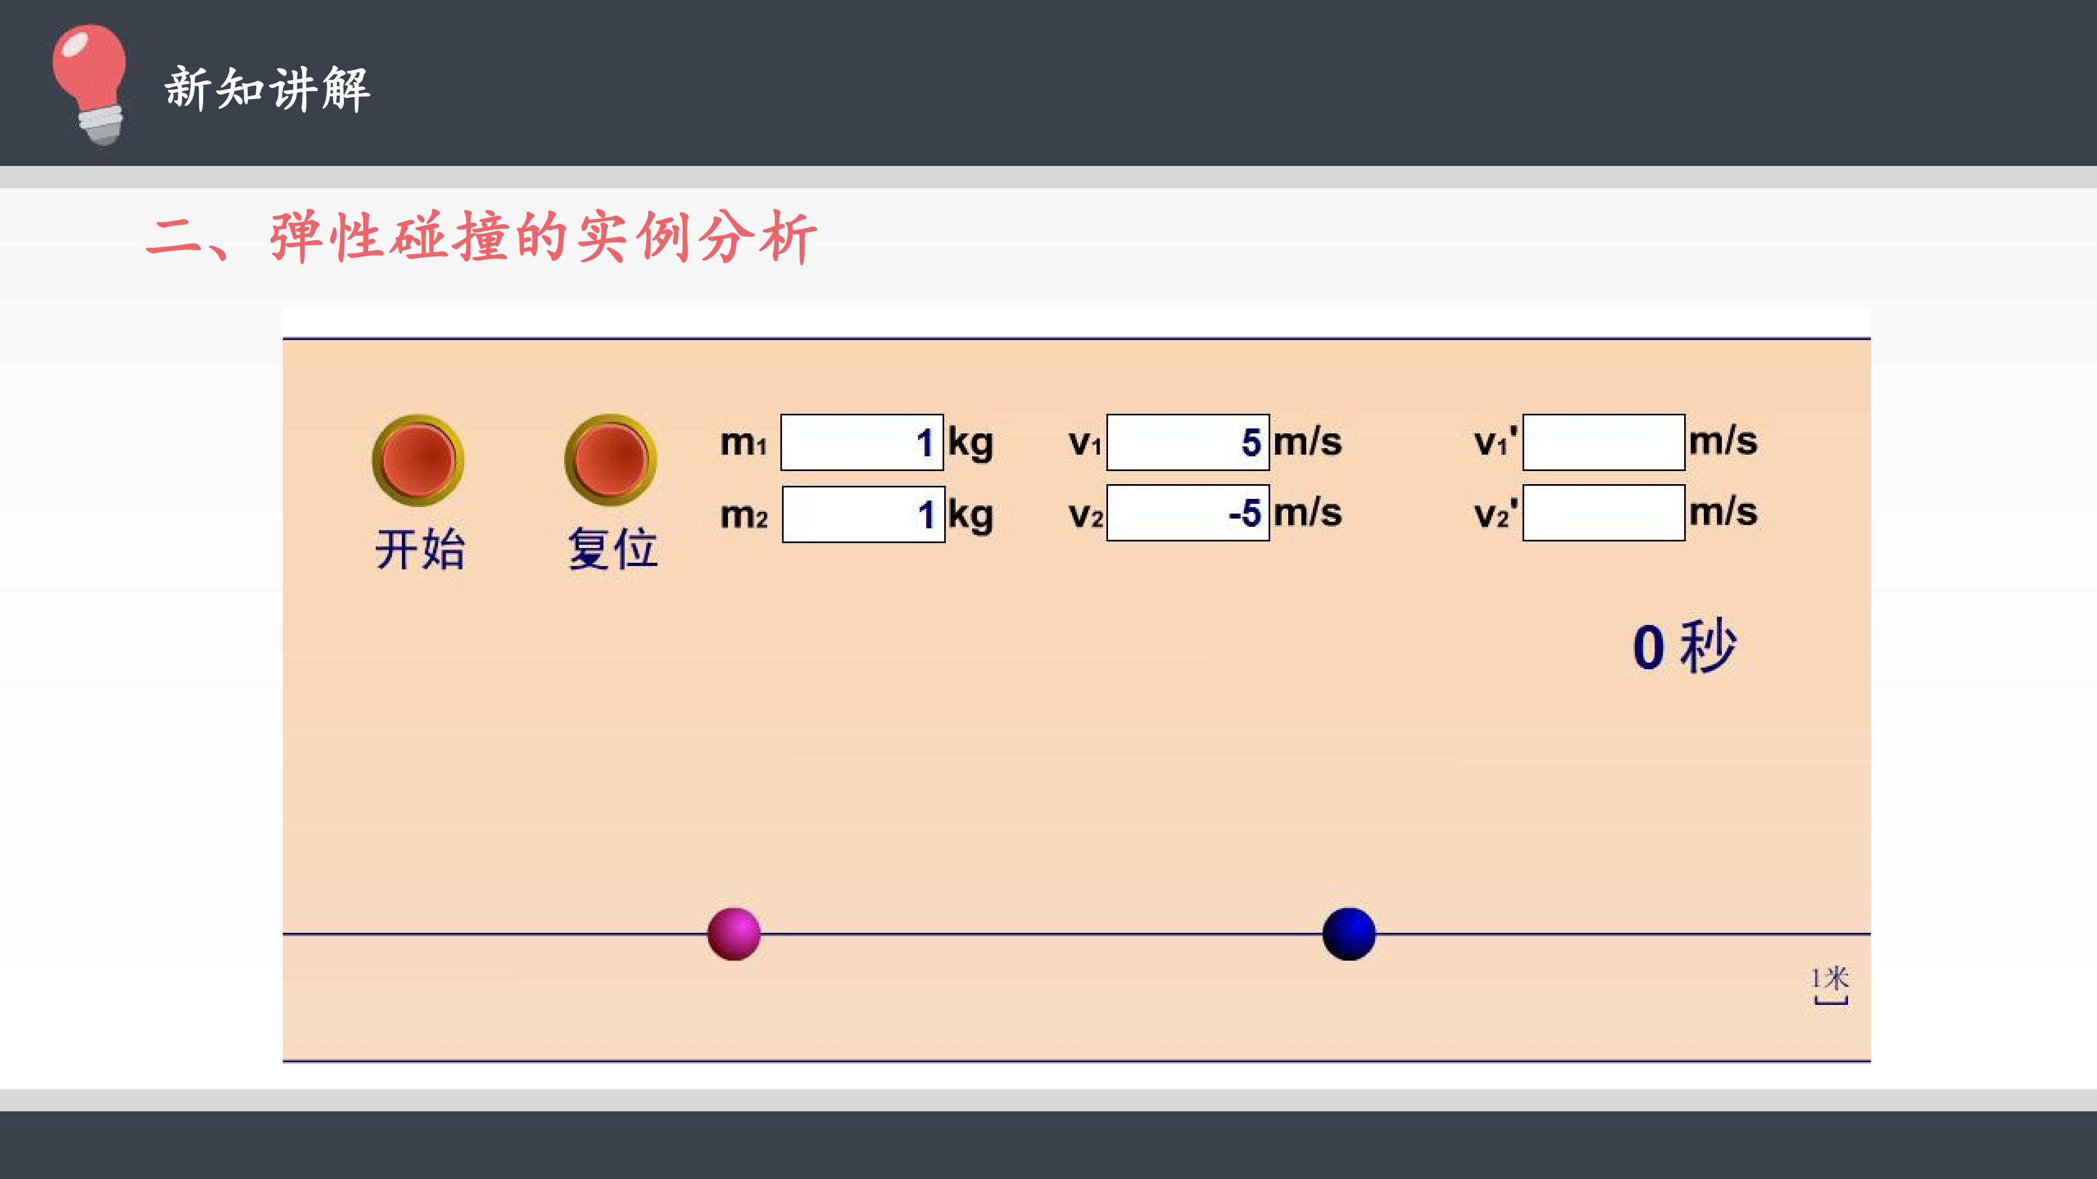Click the 1米 scale indicator

click(x=1830, y=985)
